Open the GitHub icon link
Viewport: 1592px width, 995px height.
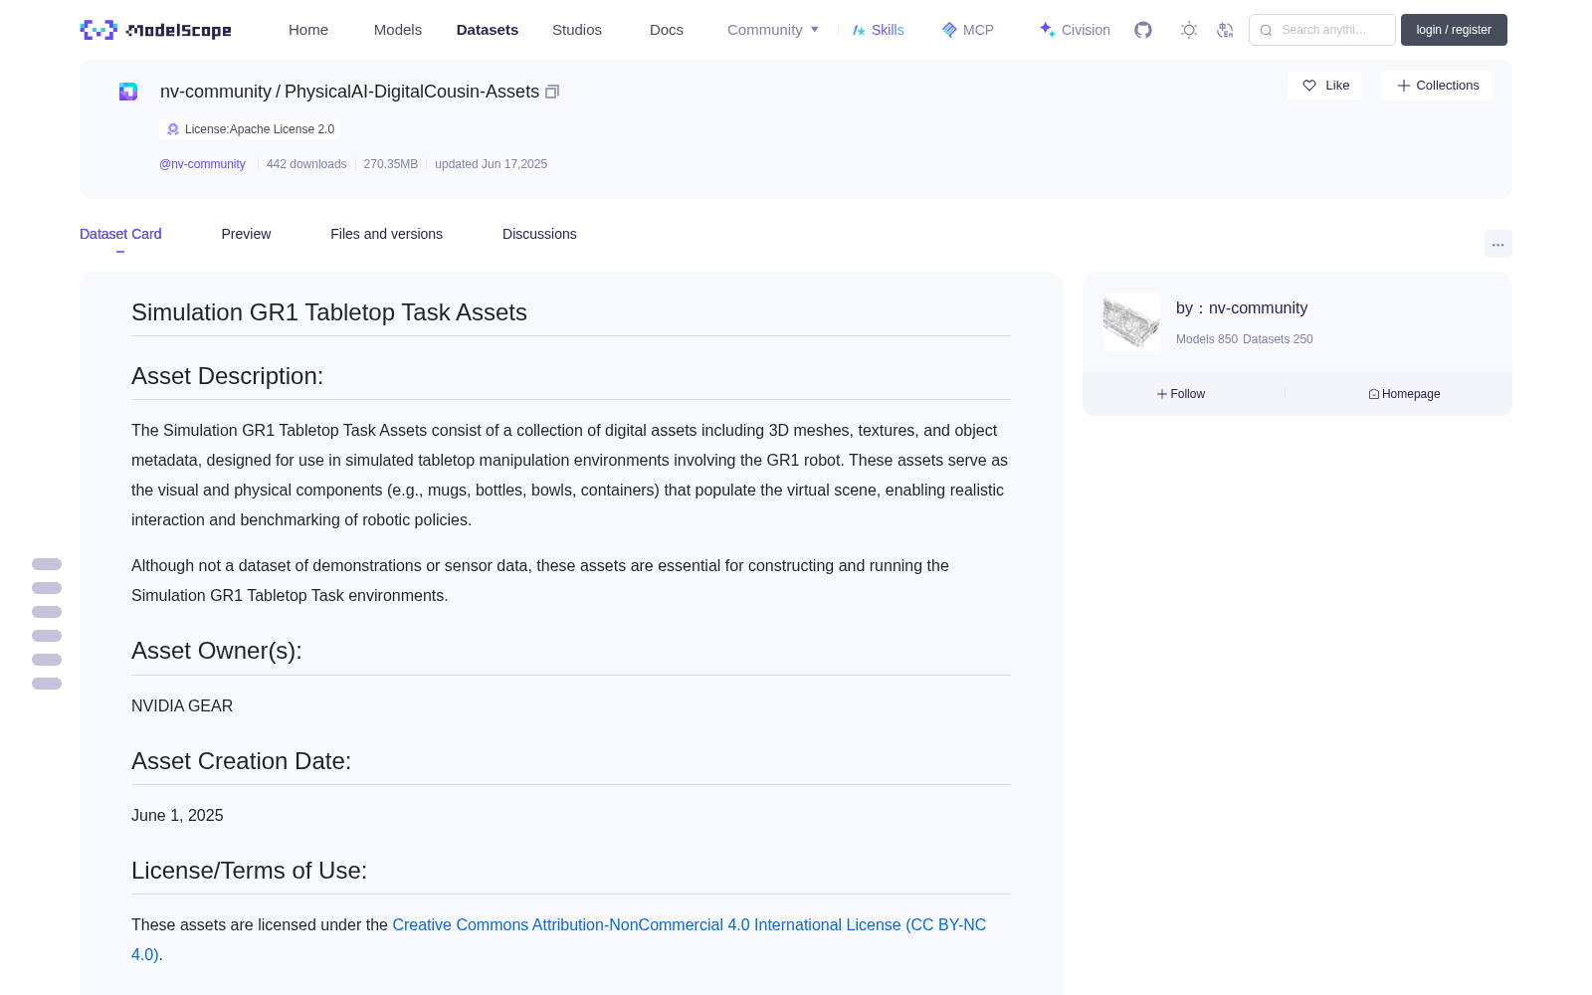tap(1143, 30)
